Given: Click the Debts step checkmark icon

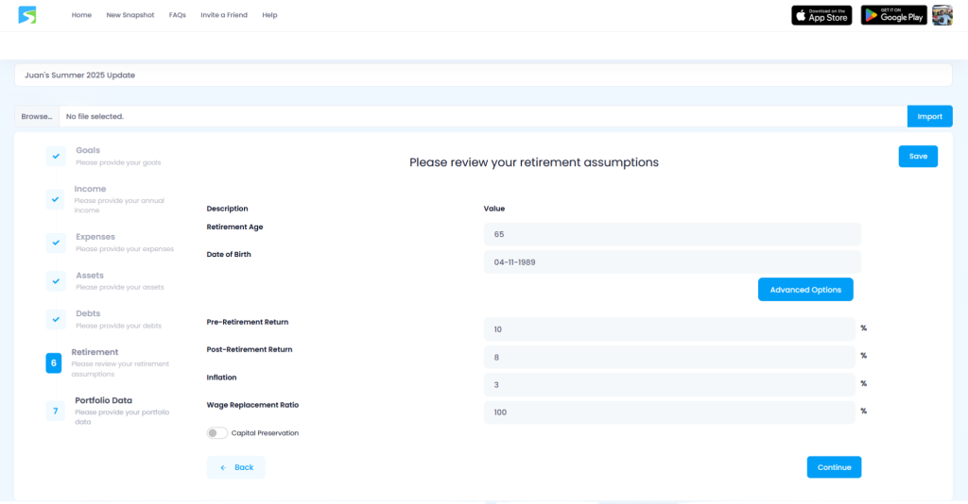Looking at the screenshot, I should 56,319.
